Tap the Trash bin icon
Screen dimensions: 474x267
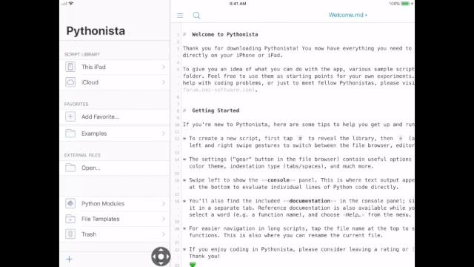pos(70,234)
